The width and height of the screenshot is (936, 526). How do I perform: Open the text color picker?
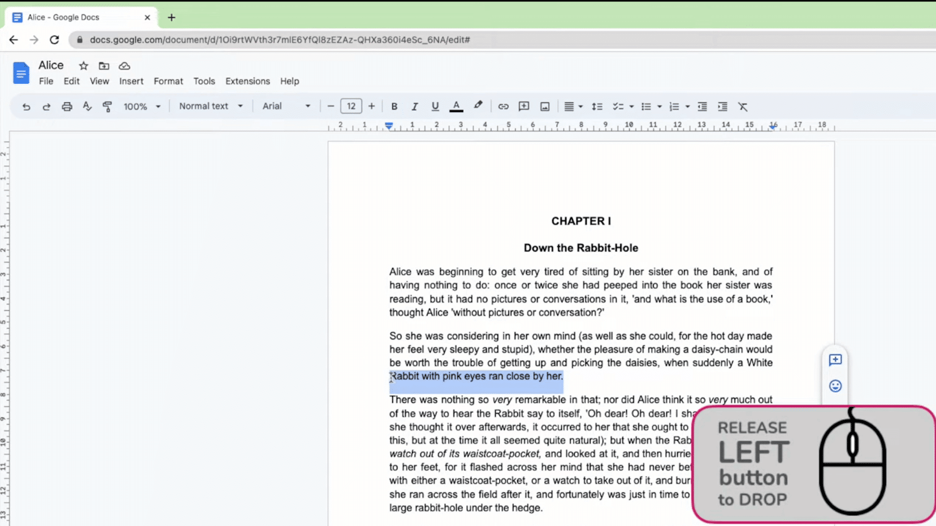[x=456, y=106]
